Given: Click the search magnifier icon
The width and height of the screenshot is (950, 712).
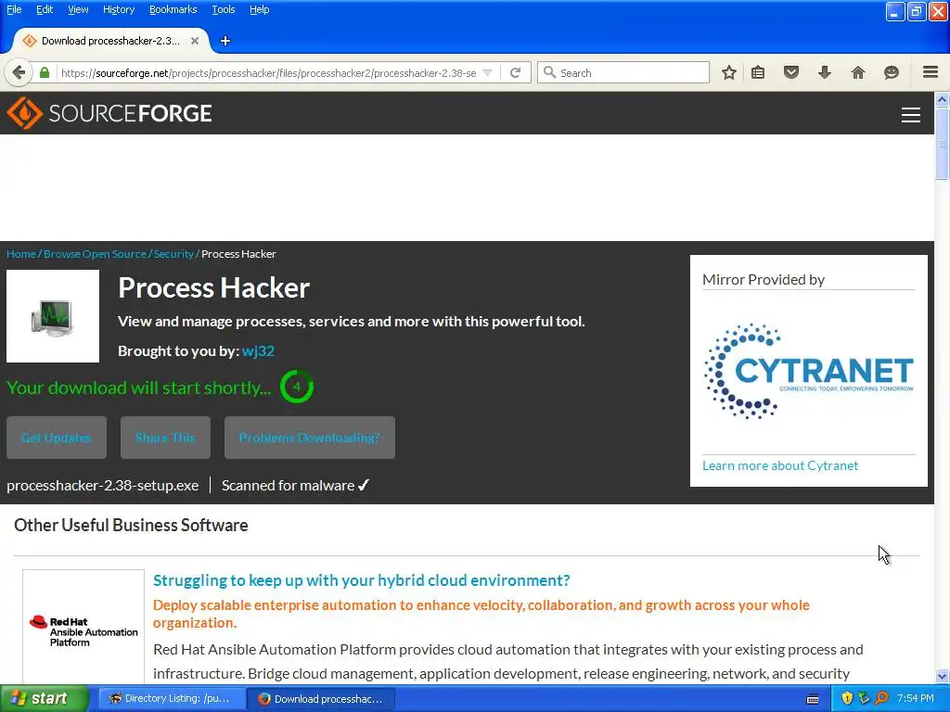Looking at the screenshot, I should (549, 72).
